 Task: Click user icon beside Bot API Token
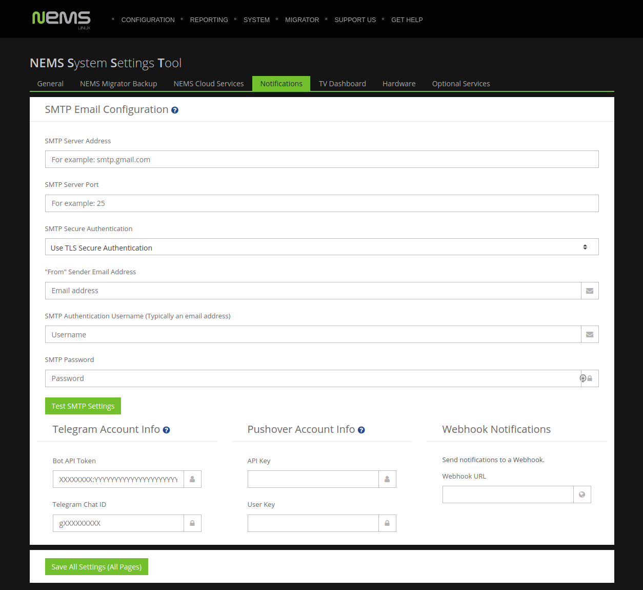tap(192, 480)
